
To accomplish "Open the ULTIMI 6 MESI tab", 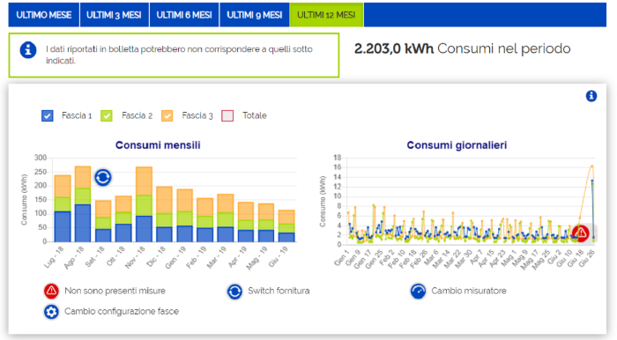I will tap(184, 15).
